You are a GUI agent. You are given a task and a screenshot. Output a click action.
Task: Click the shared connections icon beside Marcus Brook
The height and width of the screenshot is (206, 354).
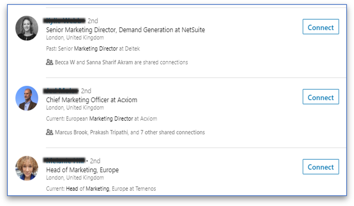tap(49, 132)
